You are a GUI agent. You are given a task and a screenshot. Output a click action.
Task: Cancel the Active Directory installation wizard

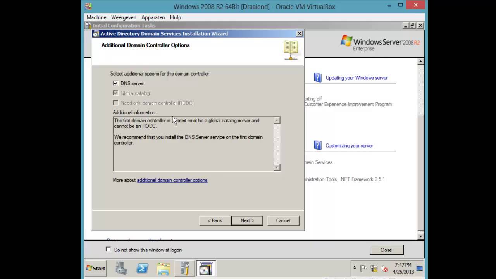(x=283, y=220)
